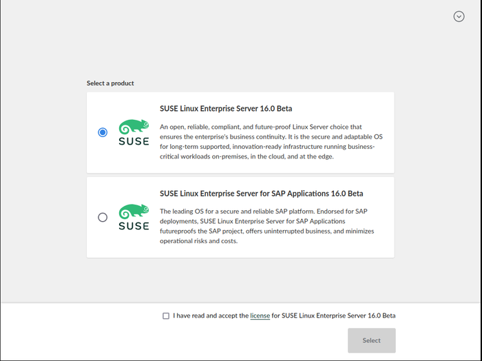Image resolution: width=482 pixels, height=361 pixels.
Task: Select SUSE Linux Enterprise Server 16.0 Beta radio button
Action: click(x=103, y=132)
